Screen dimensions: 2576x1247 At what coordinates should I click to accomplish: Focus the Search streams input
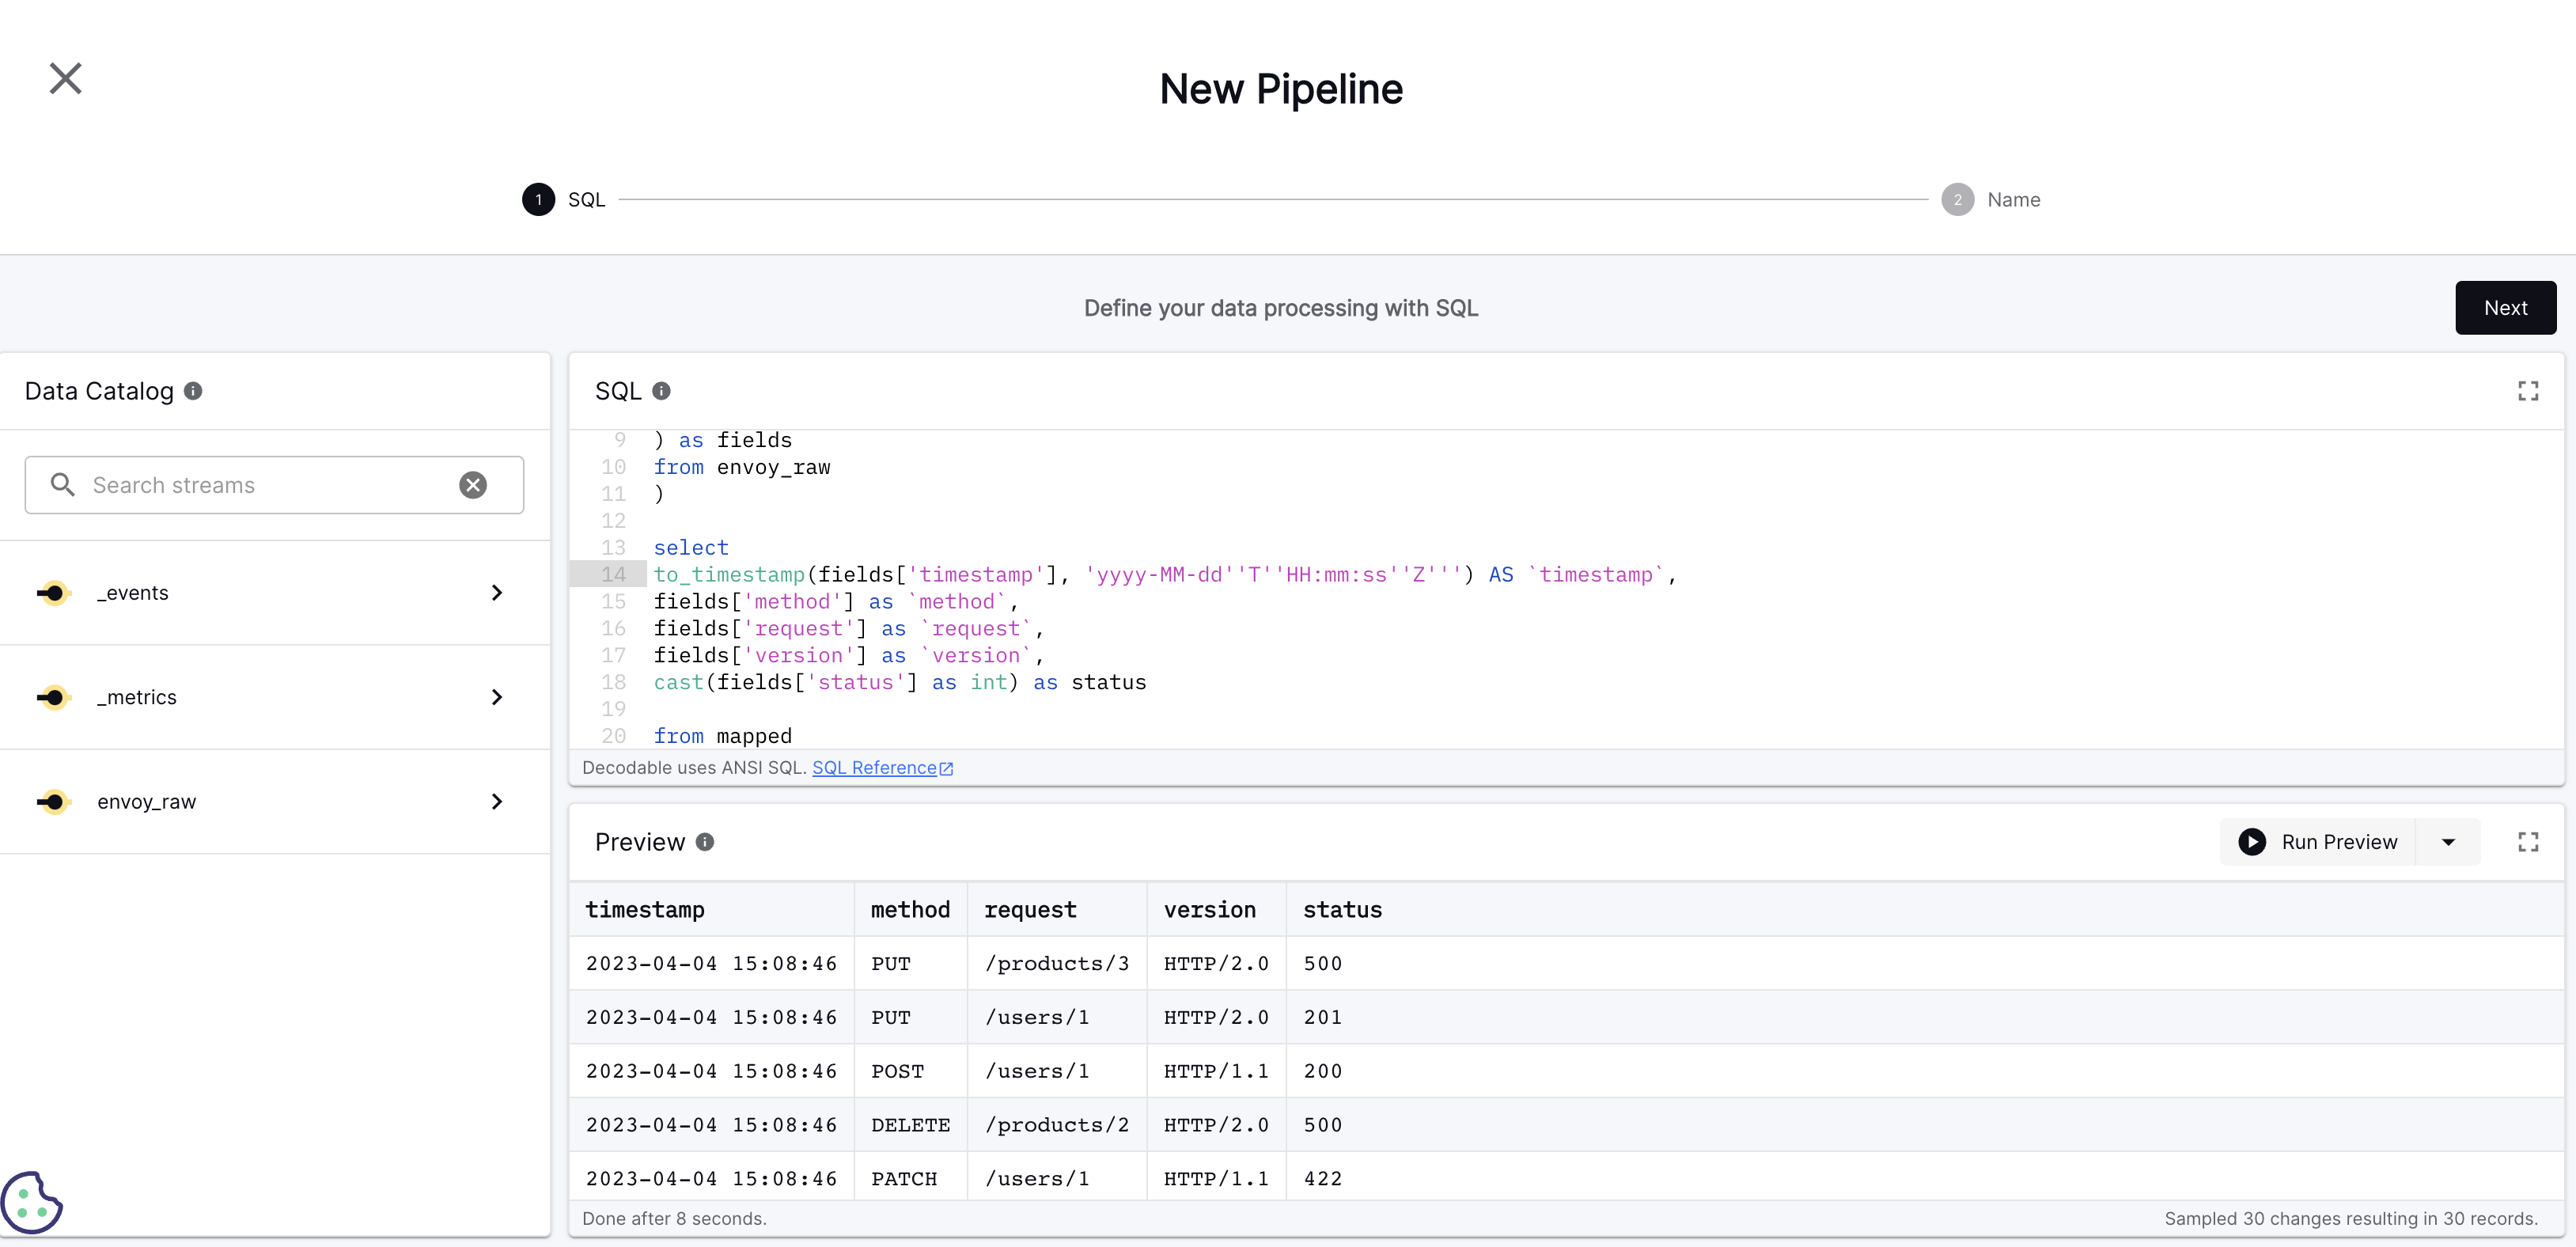tap(260, 485)
